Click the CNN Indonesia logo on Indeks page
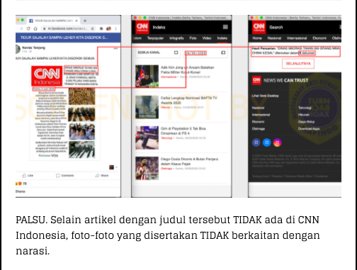Screen dimensions: 357x270 (x=142, y=27)
